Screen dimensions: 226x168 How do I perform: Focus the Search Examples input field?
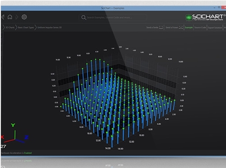point(113,17)
